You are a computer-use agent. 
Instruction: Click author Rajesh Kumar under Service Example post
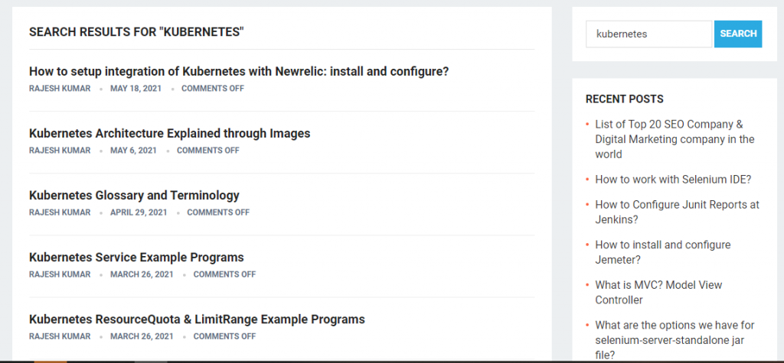(60, 274)
